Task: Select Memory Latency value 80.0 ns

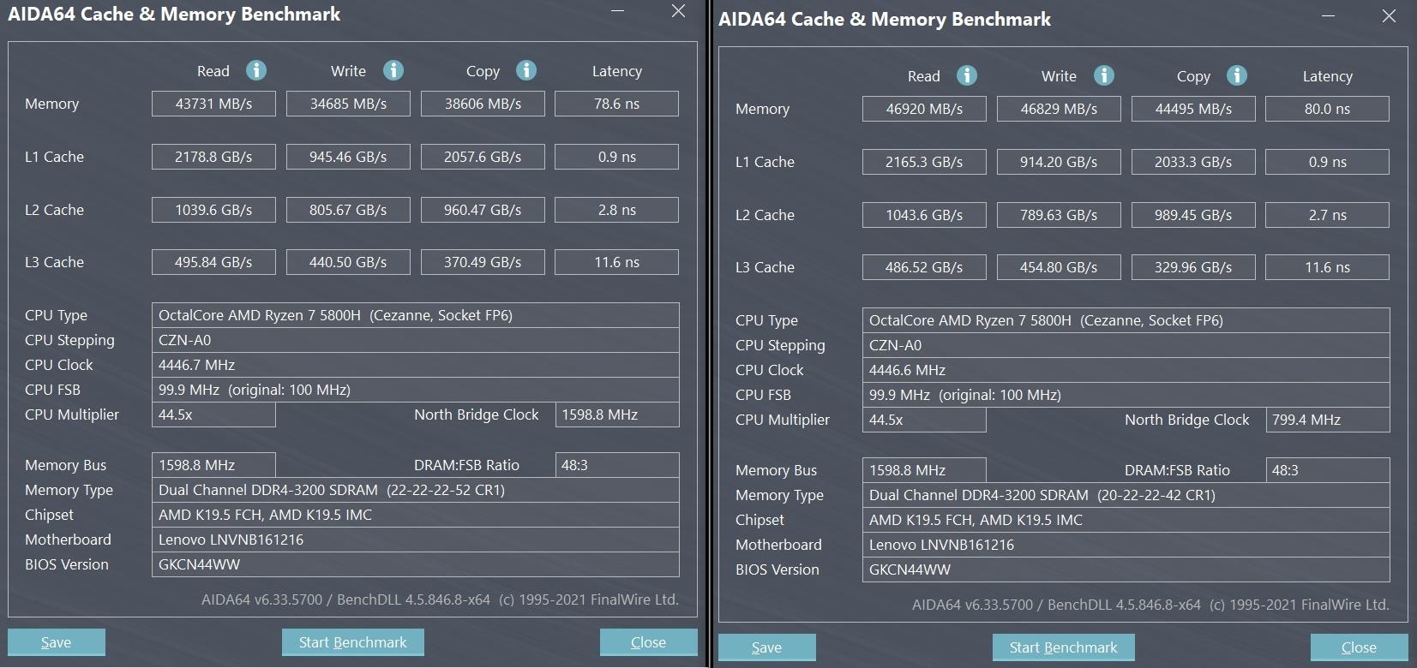Action: coord(1328,109)
